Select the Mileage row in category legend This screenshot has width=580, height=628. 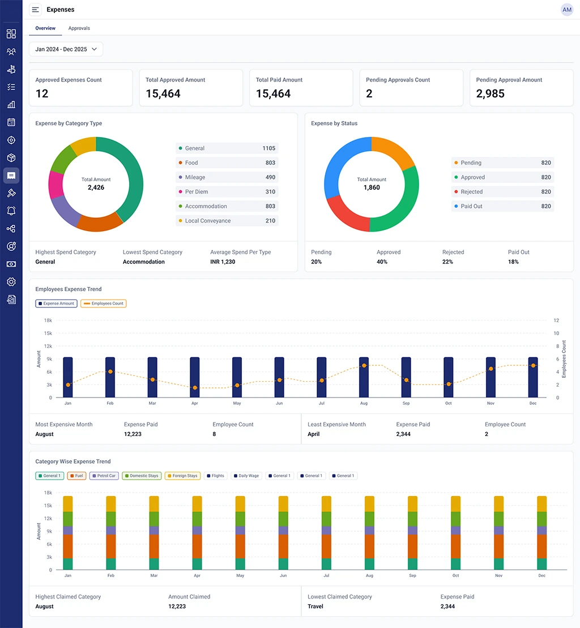[227, 177]
